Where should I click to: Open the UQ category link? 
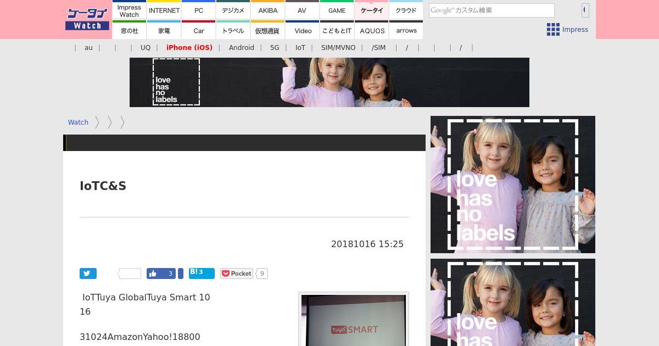click(x=146, y=48)
